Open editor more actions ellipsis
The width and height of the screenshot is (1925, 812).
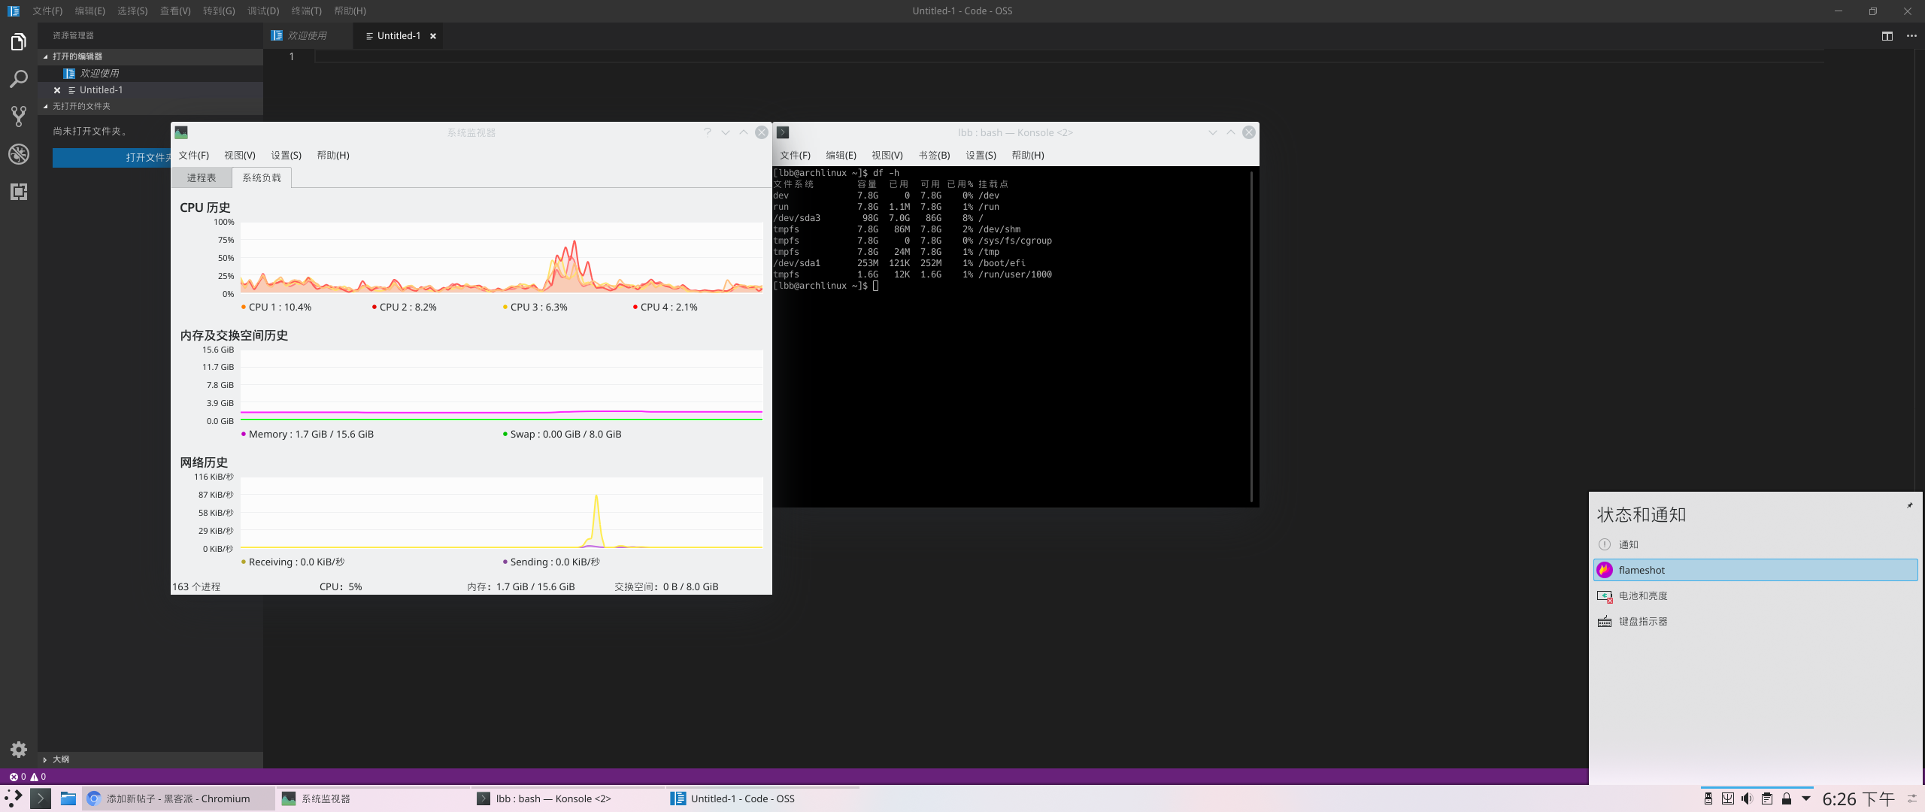[1911, 36]
